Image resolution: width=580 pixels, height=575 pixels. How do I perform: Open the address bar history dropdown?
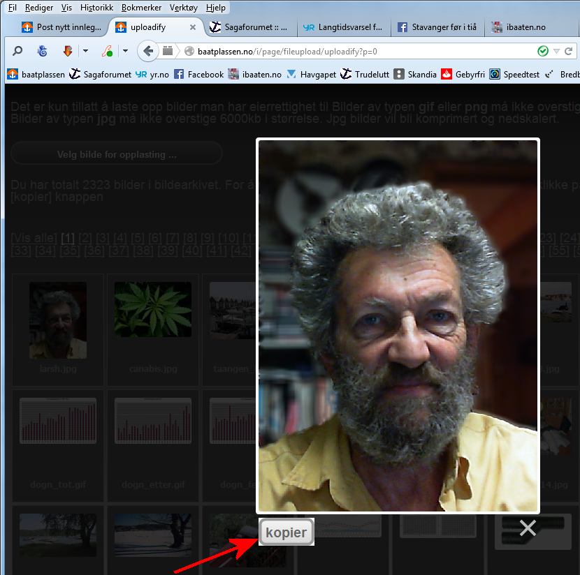tap(556, 52)
